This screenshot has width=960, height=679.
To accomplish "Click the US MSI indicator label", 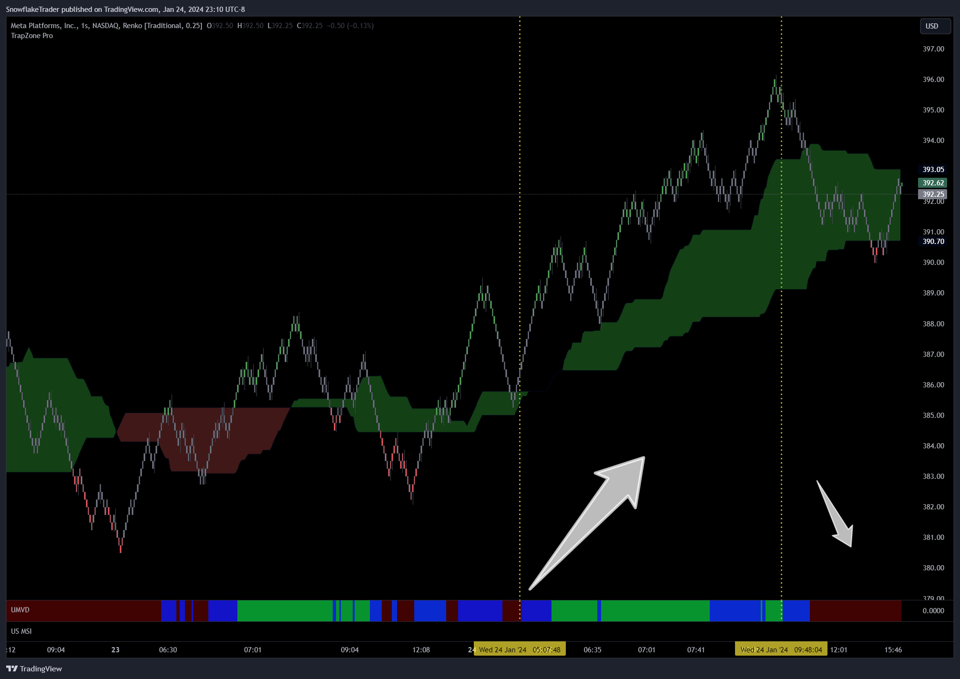I will 21,631.
